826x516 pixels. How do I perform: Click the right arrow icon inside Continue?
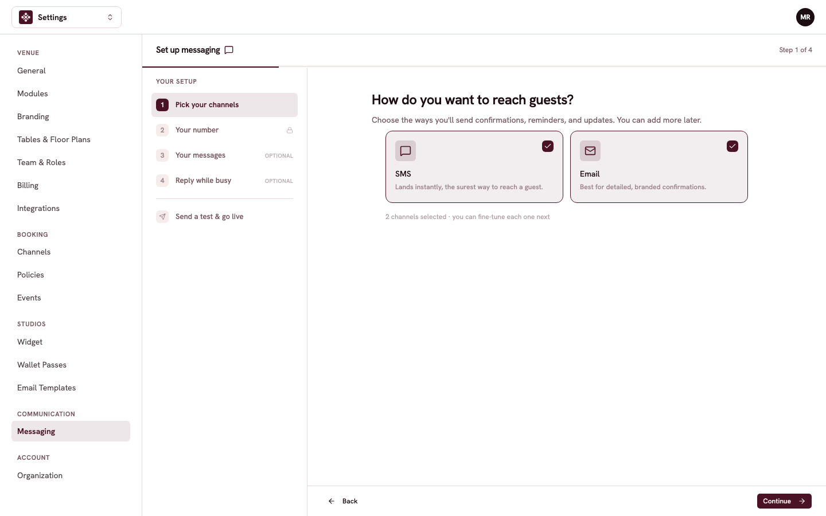tap(802, 501)
